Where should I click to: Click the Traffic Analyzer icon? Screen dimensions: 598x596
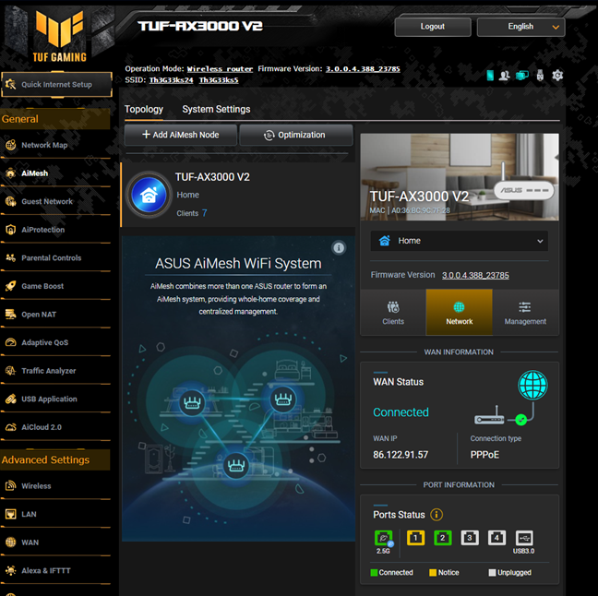(11, 371)
